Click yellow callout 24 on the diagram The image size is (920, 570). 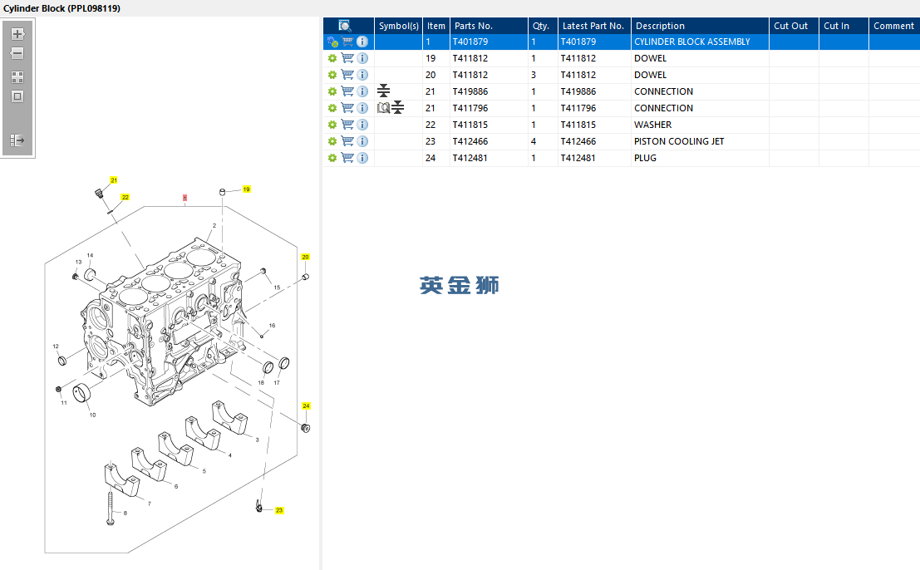click(306, 405)
